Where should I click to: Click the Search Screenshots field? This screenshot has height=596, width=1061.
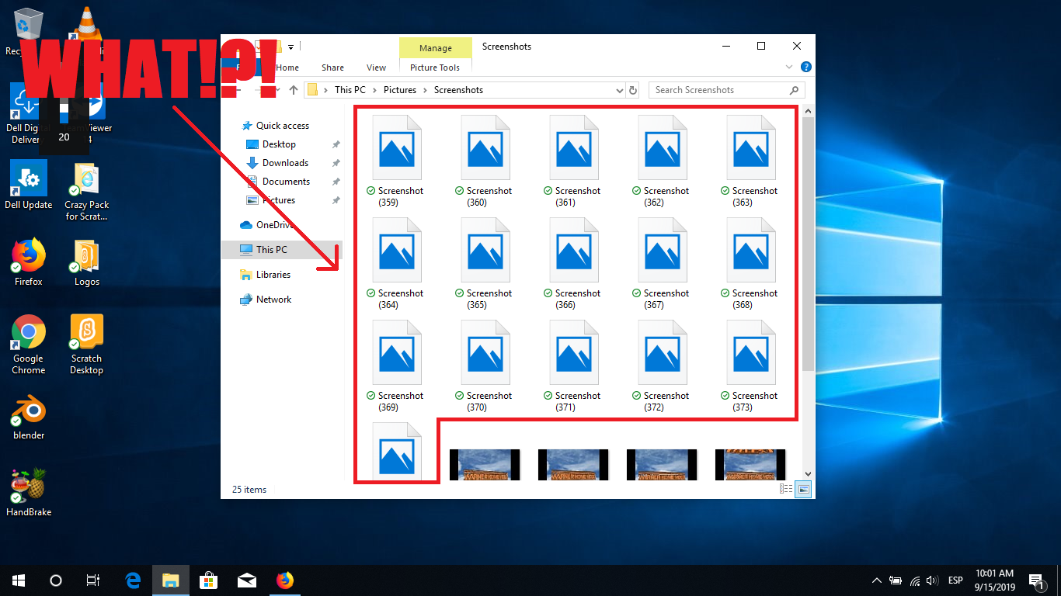click(x=726, y=90)
